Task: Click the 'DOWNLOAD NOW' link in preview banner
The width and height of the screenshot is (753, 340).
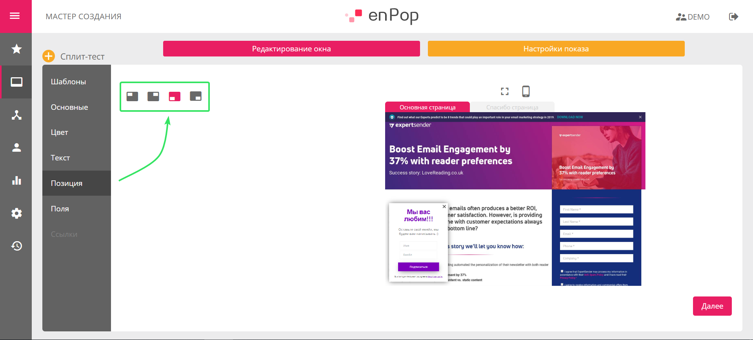Action: (570, 117)
